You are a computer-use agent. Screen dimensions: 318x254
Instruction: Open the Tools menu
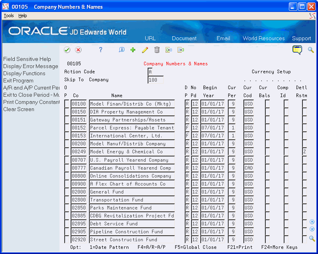9,16
